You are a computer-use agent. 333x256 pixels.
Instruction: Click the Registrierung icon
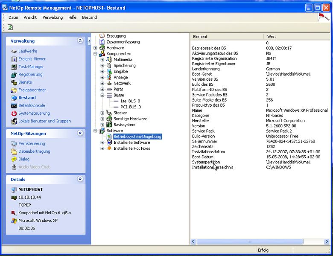point(14,75)
